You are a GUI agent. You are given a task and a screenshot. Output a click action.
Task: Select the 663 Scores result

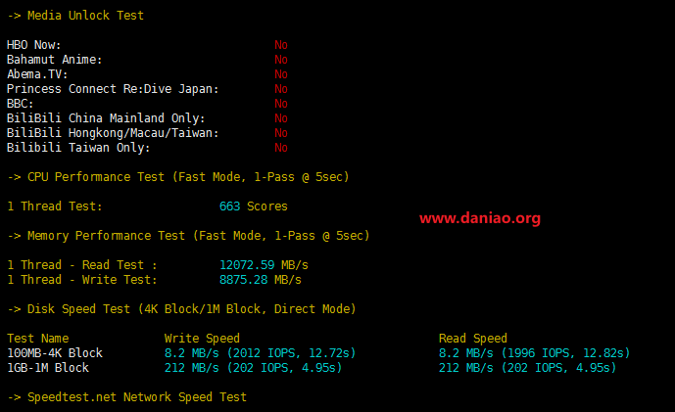pos(253,206)
